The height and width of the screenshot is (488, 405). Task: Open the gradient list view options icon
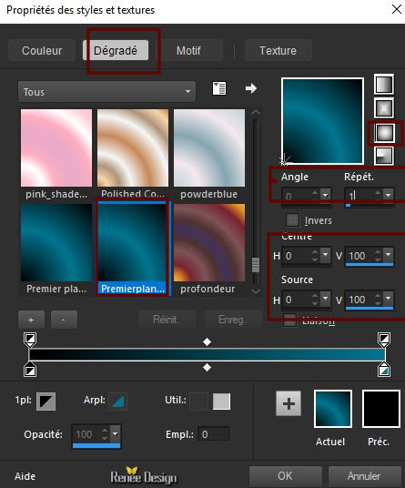pyautogui.click(x=219, y=88)
